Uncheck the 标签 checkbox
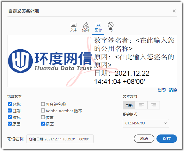 pos(43,124)
